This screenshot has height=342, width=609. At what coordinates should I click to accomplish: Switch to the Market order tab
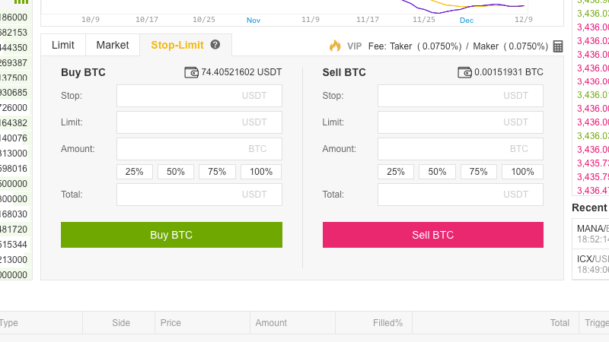coord(113,45)
